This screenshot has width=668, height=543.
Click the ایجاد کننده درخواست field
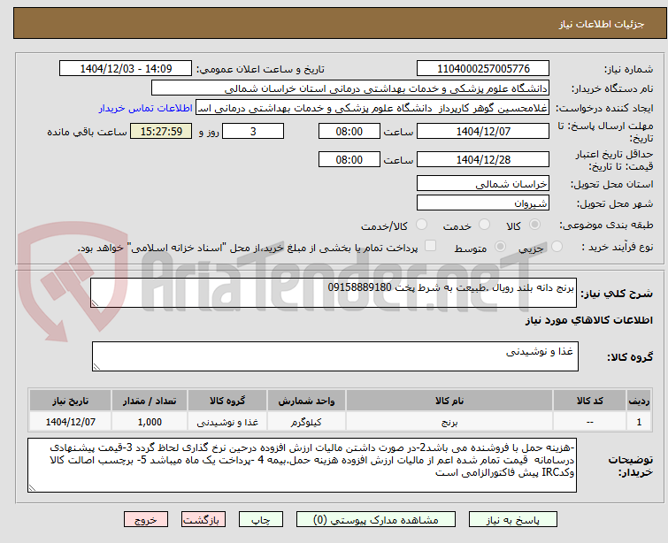[x=372, y=108]
